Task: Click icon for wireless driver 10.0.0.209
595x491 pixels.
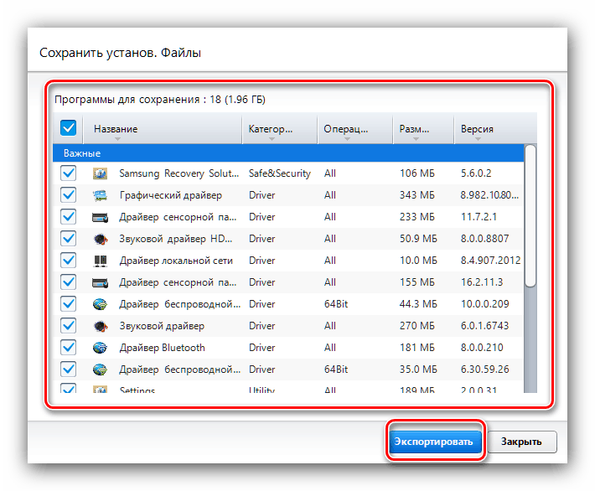Action: [101, 304]
